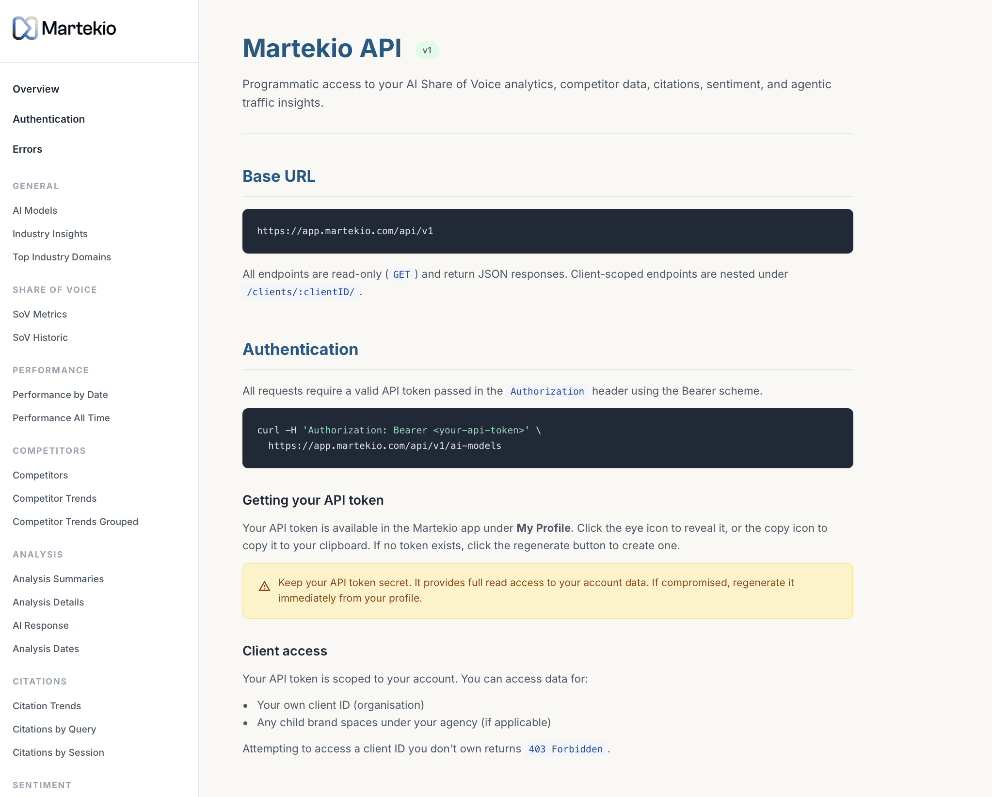Select AI Models in the sidebar
The height and width of the screenshot is (797, 992).
click(35, 210)
